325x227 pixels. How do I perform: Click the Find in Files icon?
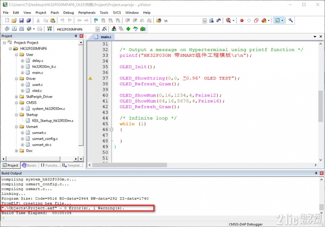(x=159, y=20)
